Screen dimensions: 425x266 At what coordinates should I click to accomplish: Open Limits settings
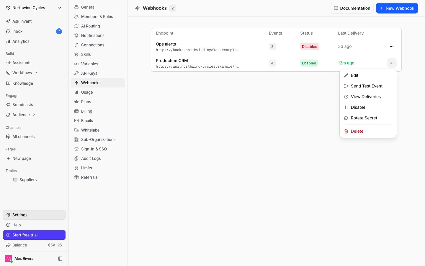click(98, 168)
